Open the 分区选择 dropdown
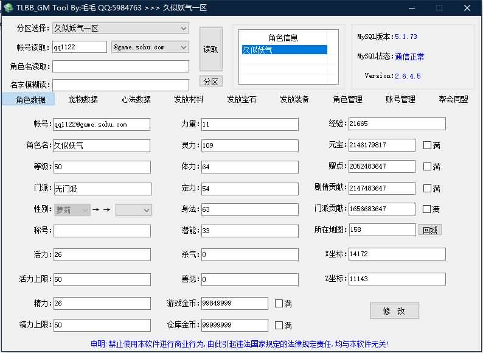 click(120, 29)
